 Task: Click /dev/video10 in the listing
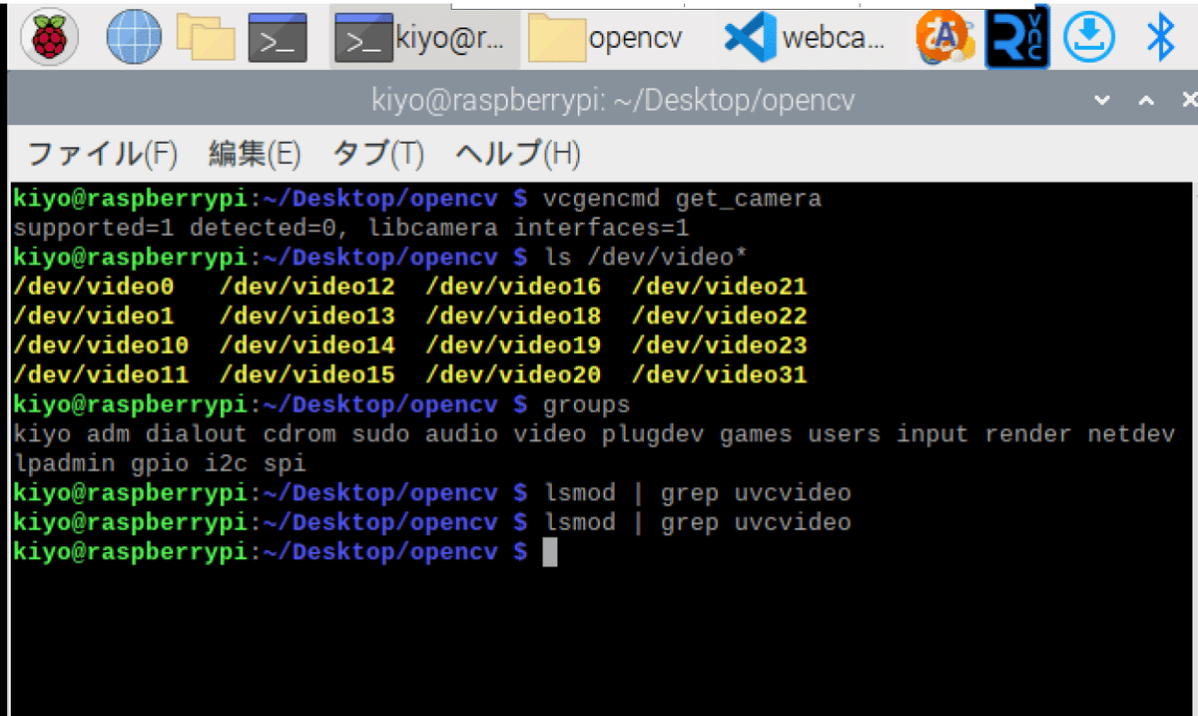pos(102,347)
